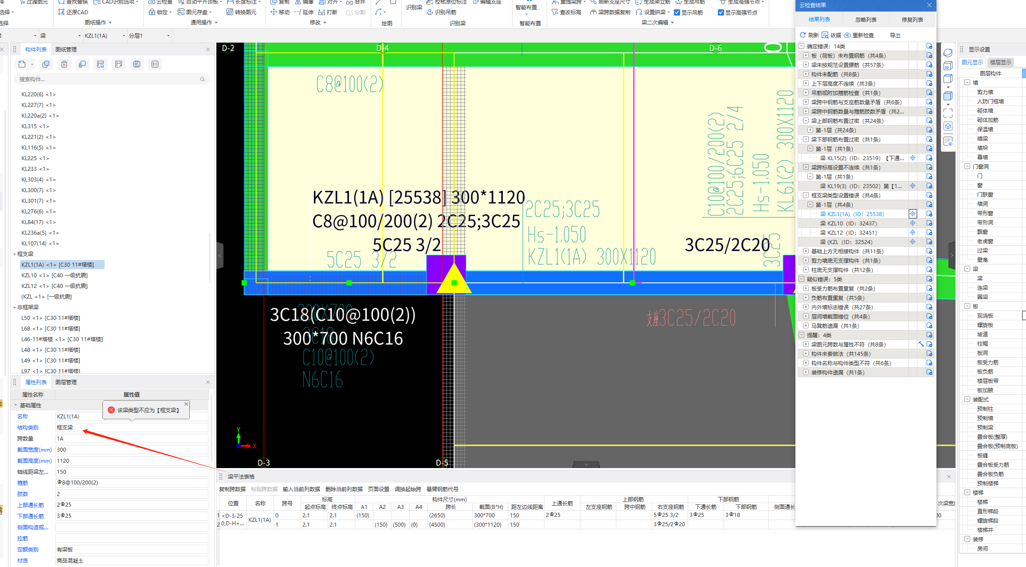Viewport: 1026px width, 567px height.
Task: Click the refresh 刷新 icon in results
Action: pyautogui.click(x=803, y=35)
